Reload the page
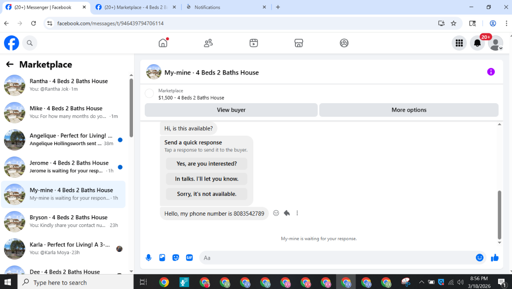The height and width of the screenshot is (289, 512). click(33, 23)
